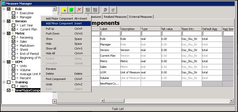Click the diamond icon beside Training
Image resolution: width=238 pixels, height=112 pixels.
[12, 82]
